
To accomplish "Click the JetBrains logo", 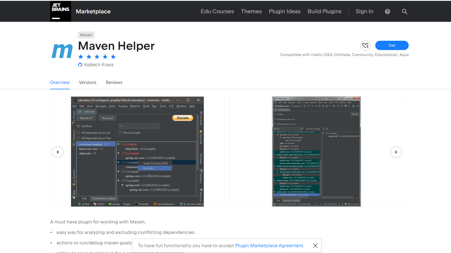I will (60, 11).
